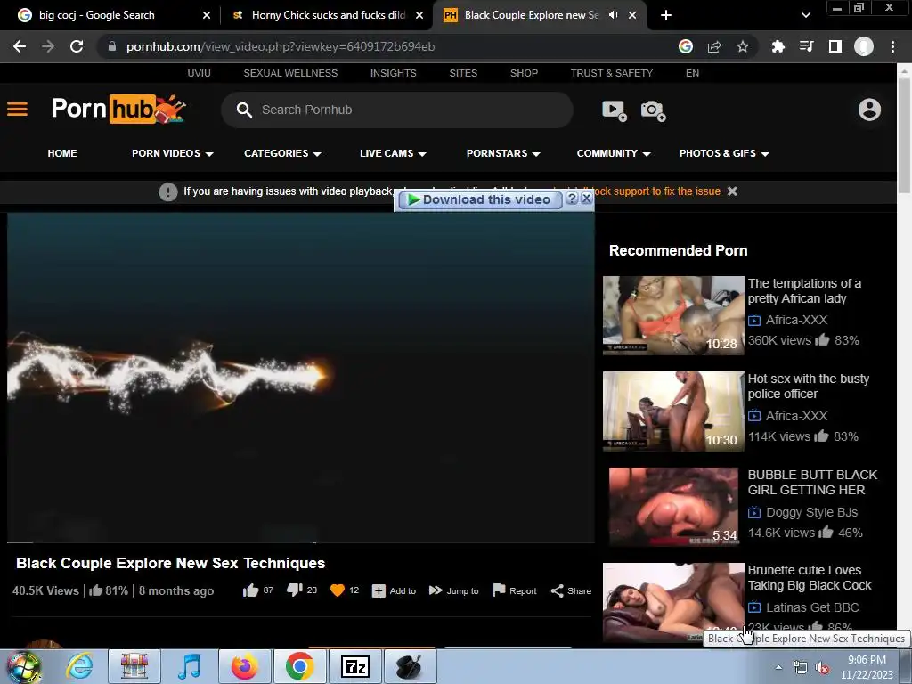Open the Share option below the video
912x684 pixels.
[571, 591]
